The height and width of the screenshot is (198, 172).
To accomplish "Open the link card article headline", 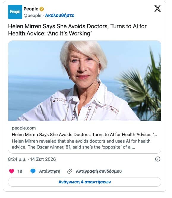I will point(84,135).
